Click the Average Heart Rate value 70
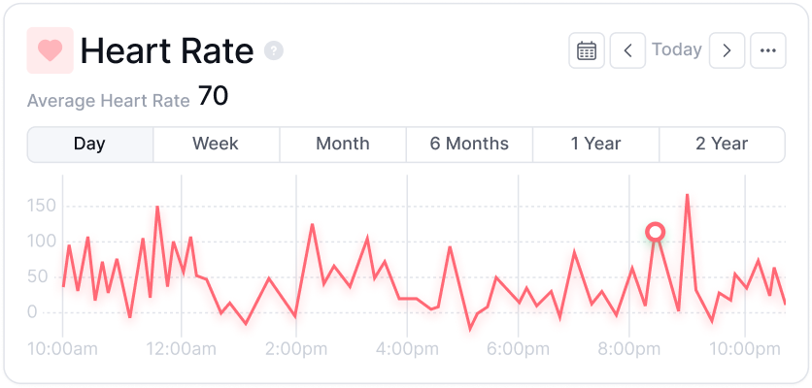The image size is (812, 388). coord(213,96)
